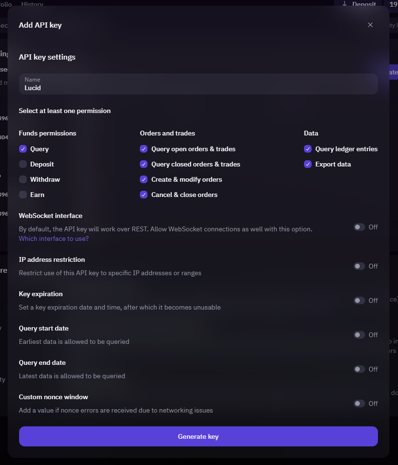Image resolution: width=398 pixels, height=465 pixels.
Task: Check the Earn permission box
Action: (23, 195)
